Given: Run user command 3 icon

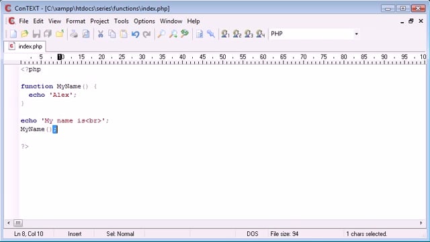Looking at the screenshot, I should 249,34.
